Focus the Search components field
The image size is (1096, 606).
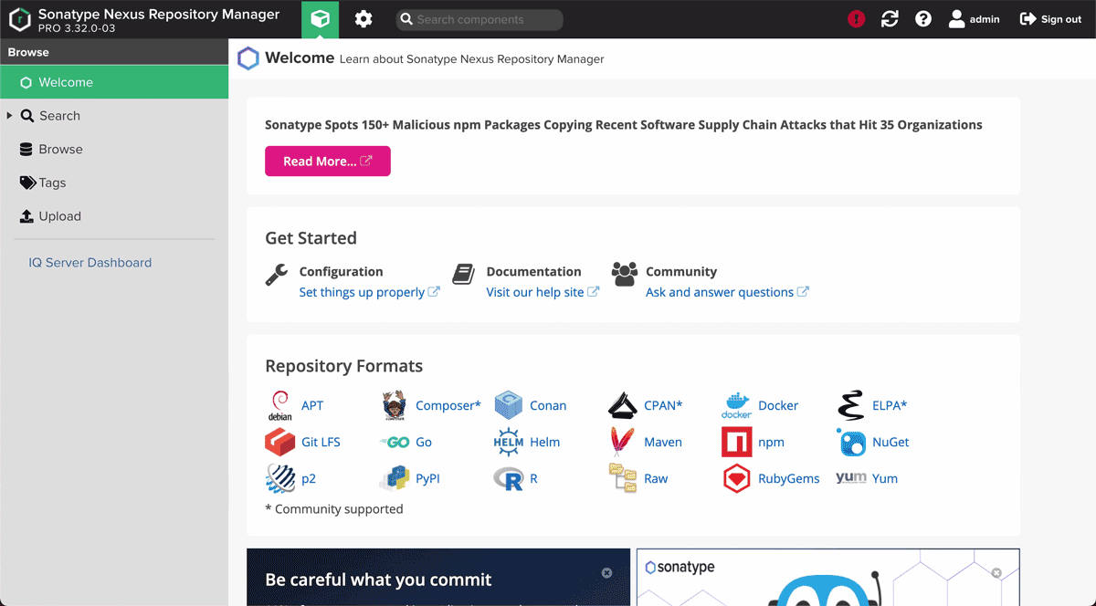pos(479,19)
